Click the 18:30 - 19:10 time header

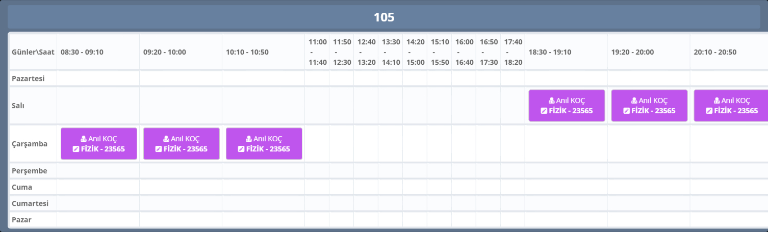click(x=550, y=52)
